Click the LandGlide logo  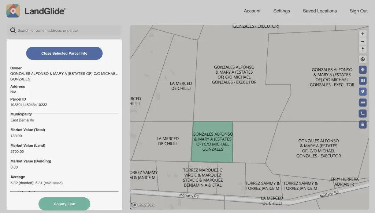[36, 11]
